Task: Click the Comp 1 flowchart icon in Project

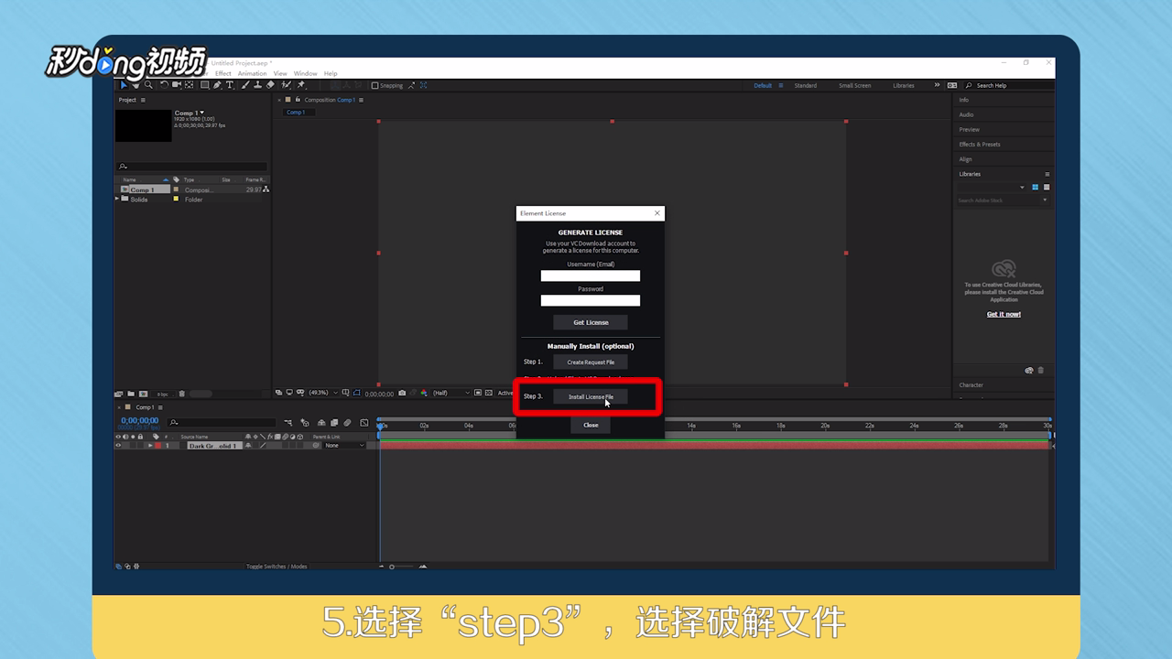Action: click(x=266, y=189)
